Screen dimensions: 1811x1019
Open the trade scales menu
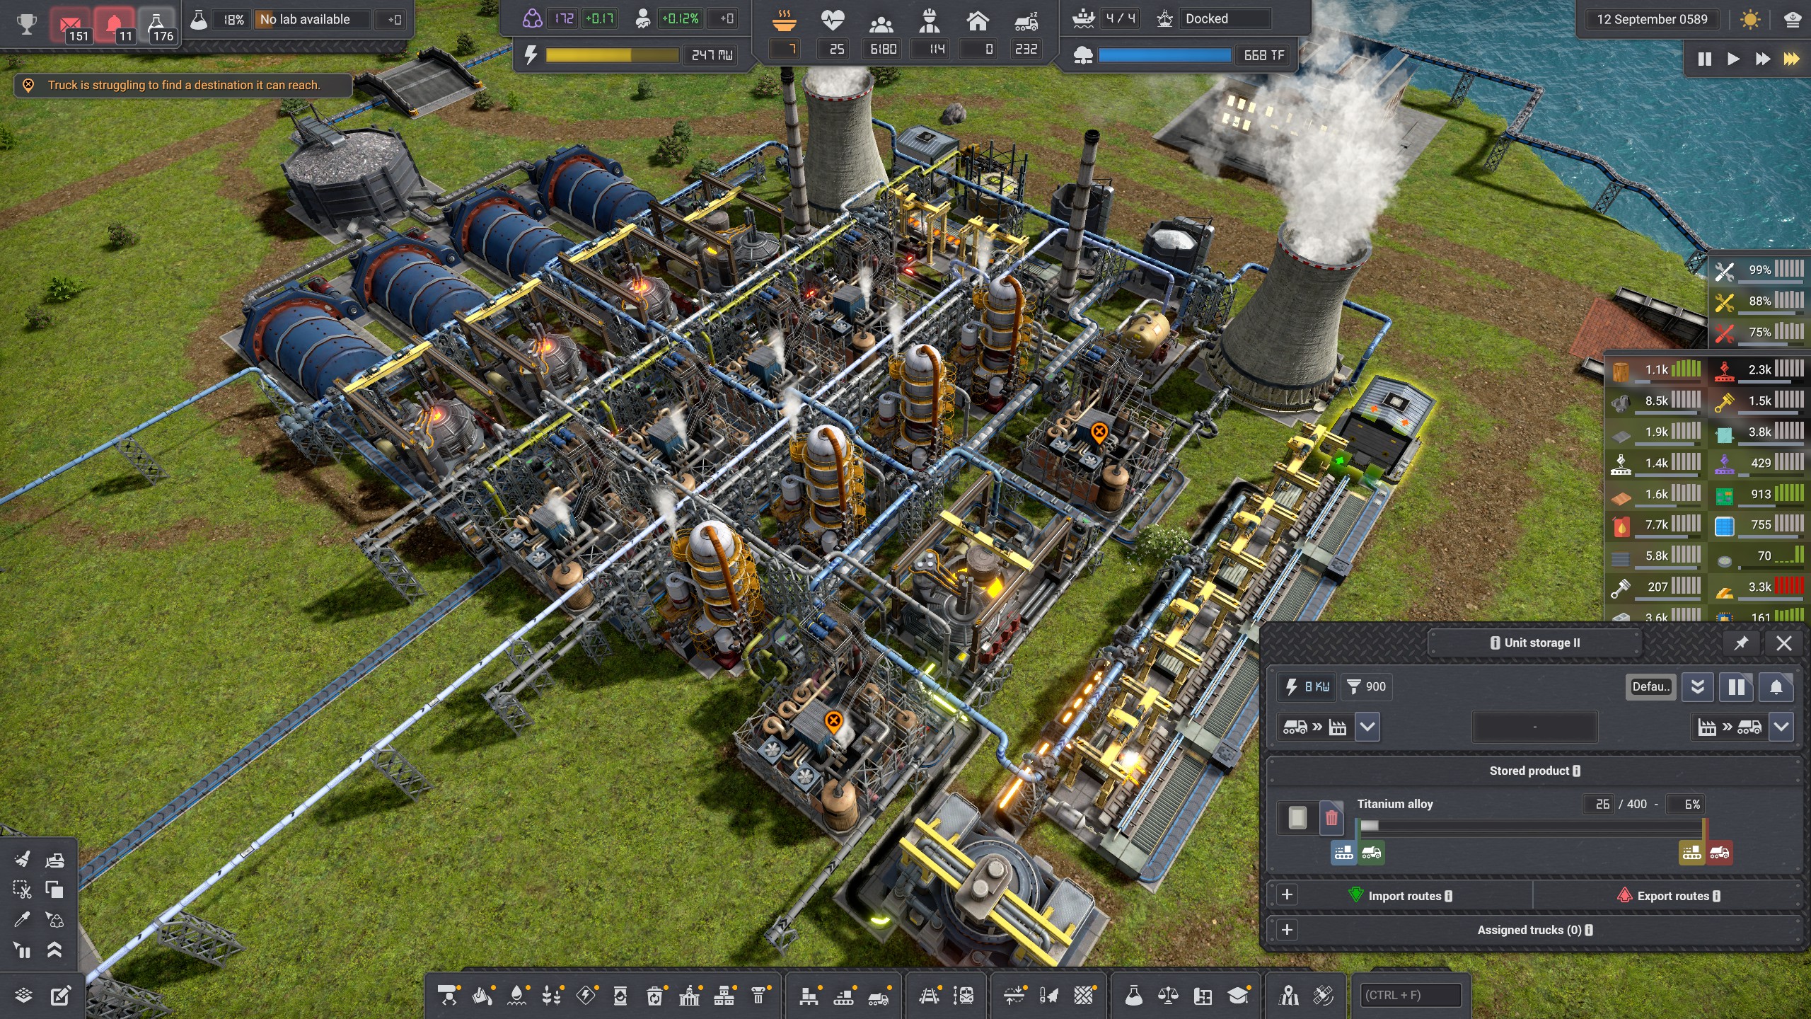pyautogui.click(x=1168, y=996)
